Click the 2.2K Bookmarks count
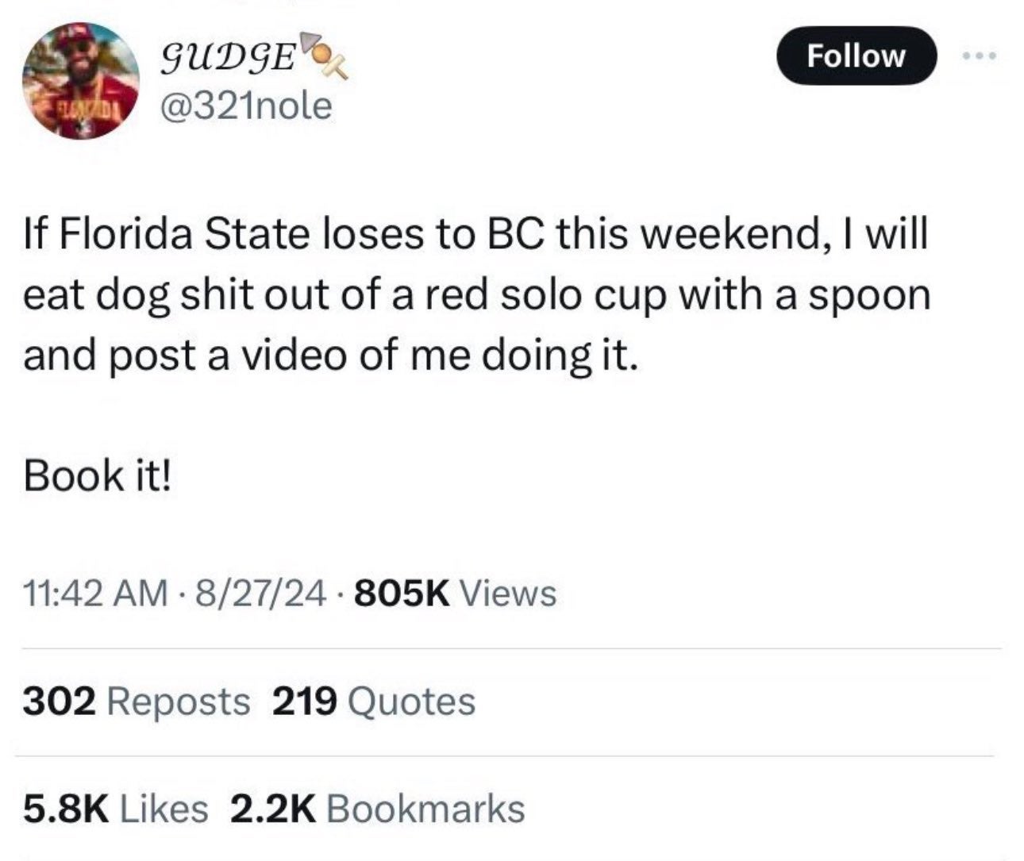 tap(377, 809)
